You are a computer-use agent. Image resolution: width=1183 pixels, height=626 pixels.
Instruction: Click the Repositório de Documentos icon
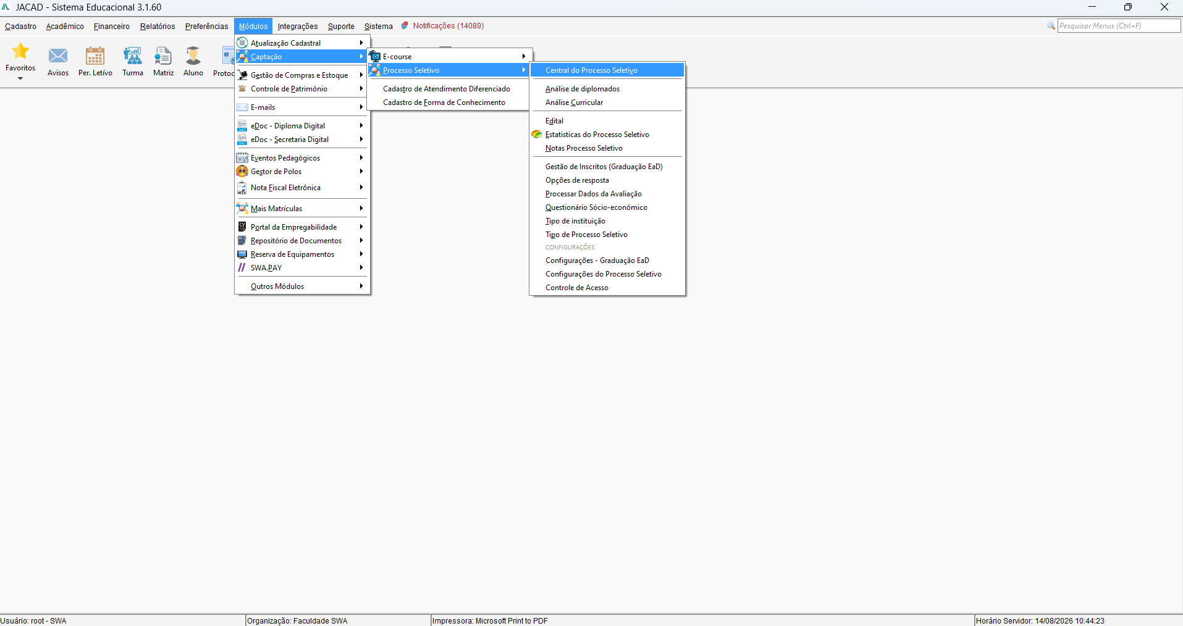[x=242, y=241]
